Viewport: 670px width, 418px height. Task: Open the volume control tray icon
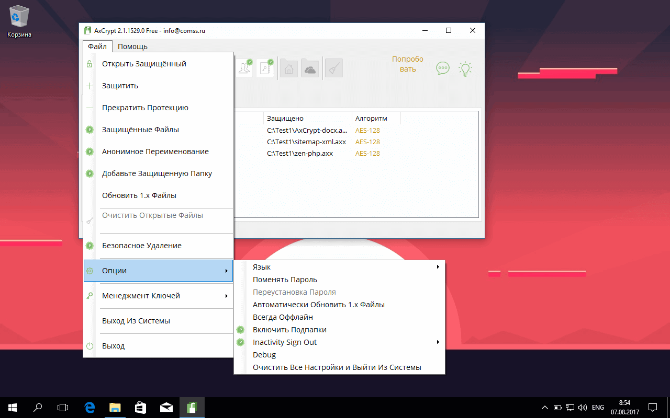pyautogui.click(x=582, y=407)
